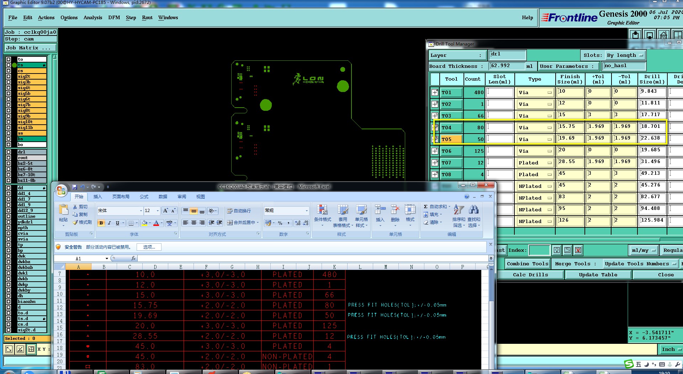Image resolution: width=683 pixels, height=374 pixels.
Task: Click the Job Matrix button
Action: coord(30,48)
